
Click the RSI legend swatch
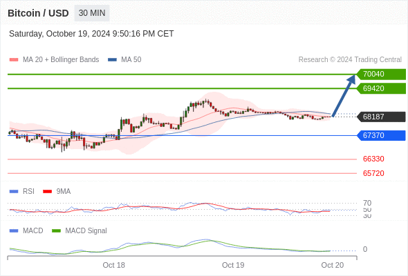[x=14, y=192]
